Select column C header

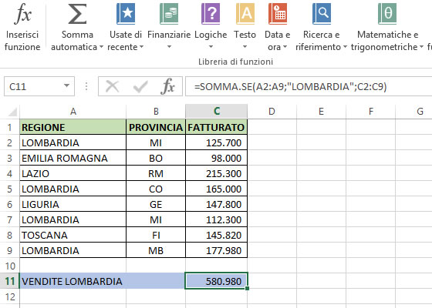(217, 111)
